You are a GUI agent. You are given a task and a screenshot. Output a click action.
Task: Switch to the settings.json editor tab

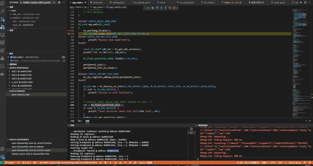pyautogui.click(x=118, y=2)
